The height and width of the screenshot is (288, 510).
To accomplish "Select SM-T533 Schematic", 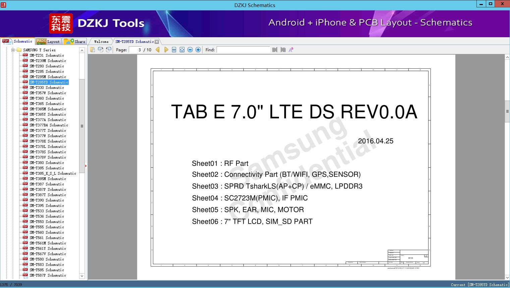I will pyautogui.click(x=47, y=211).
